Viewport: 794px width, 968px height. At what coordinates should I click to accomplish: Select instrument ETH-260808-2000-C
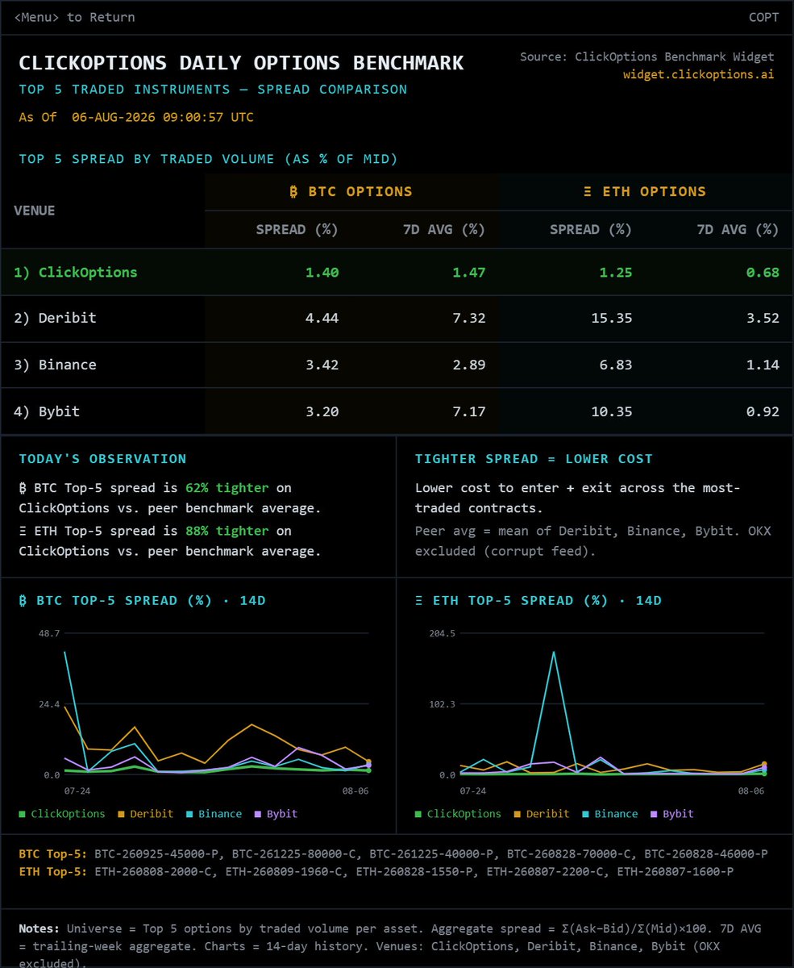(154, 871)
